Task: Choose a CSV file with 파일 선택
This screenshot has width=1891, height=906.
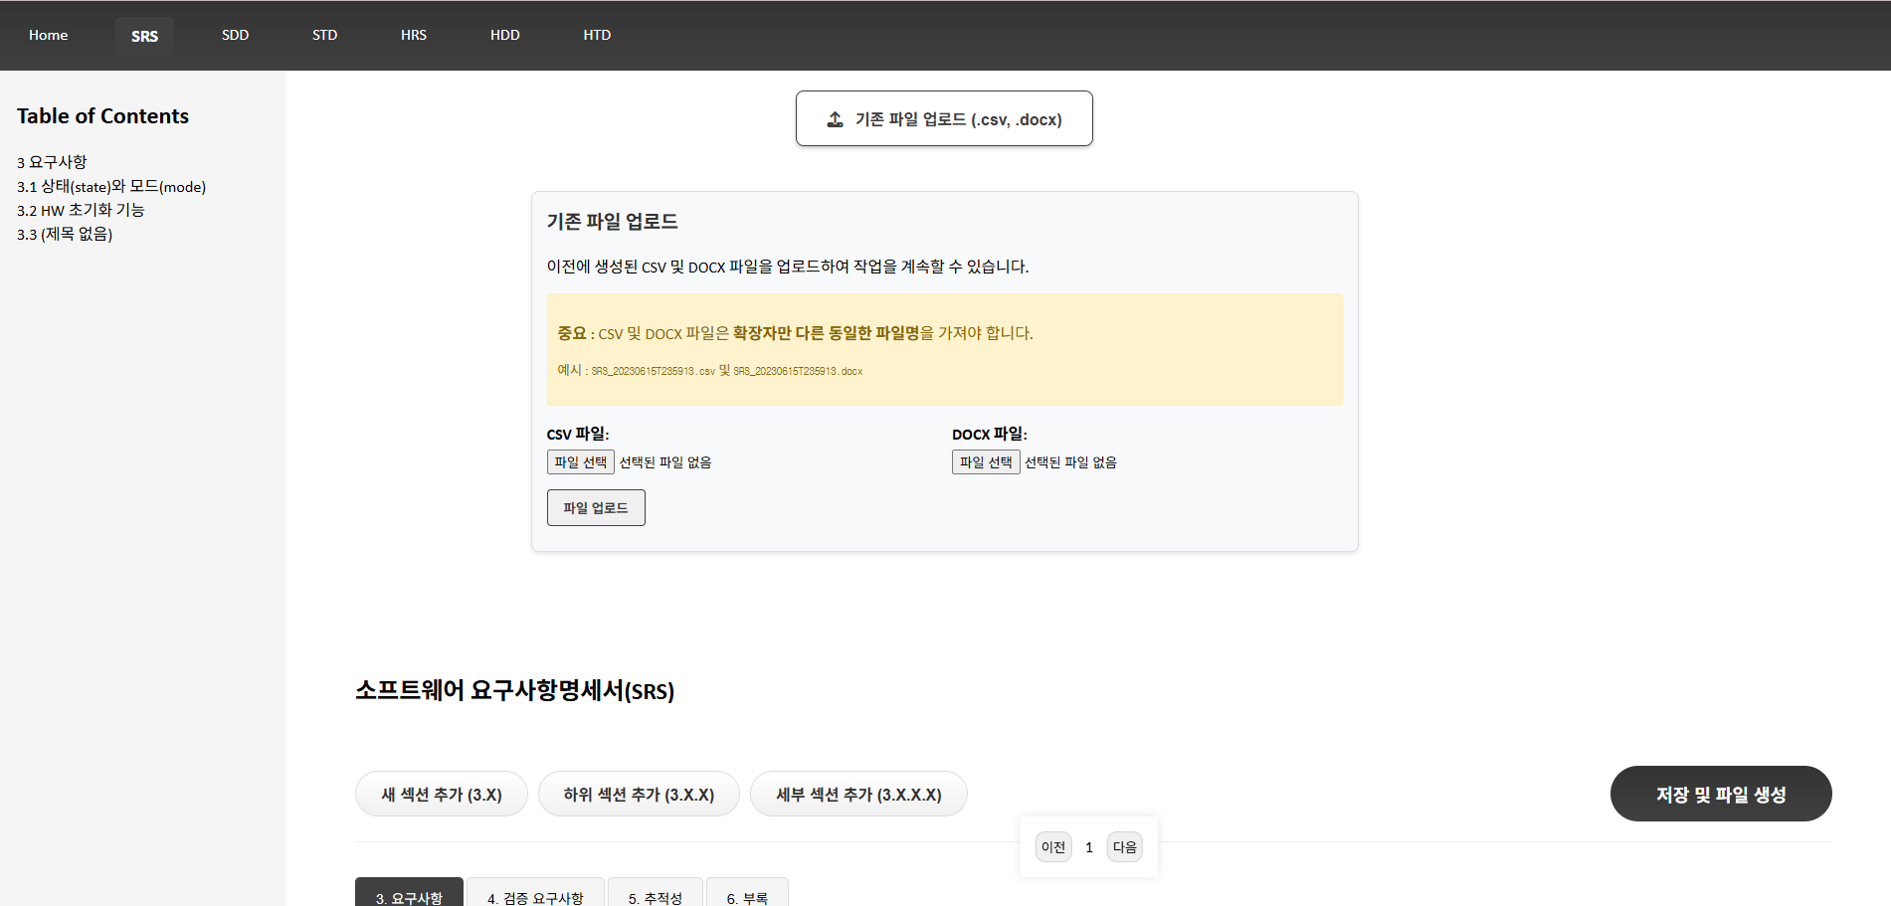Action: 580,461
